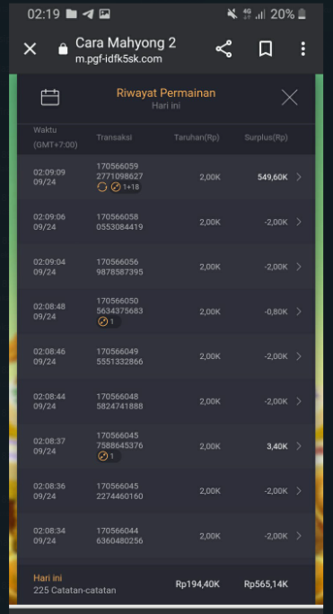The height and width of the screenshot is (614, 333).
Task: Select the 02:08:44 game record row
Action: [166, 401]
